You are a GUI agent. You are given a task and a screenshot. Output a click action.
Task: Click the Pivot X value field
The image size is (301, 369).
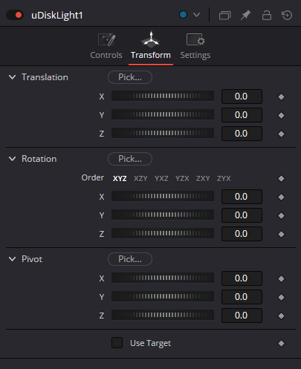click(242, 278)
